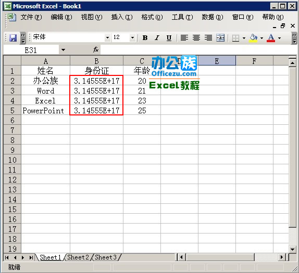The height and width of the screenshot is (273, 299).
Task: Align text left
Action: click(x=184, y=38)
